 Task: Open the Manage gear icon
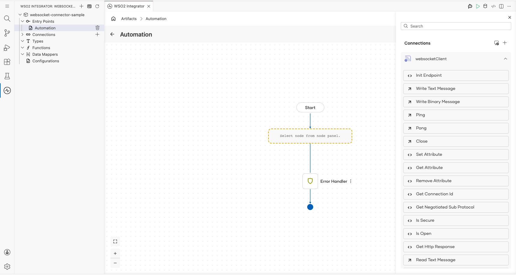click(x=7, y=267)
